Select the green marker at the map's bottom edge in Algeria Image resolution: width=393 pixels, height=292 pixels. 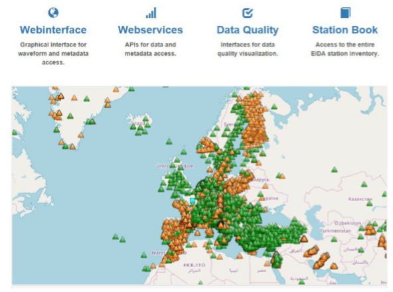pyautogui.click(x=200, y=283)
